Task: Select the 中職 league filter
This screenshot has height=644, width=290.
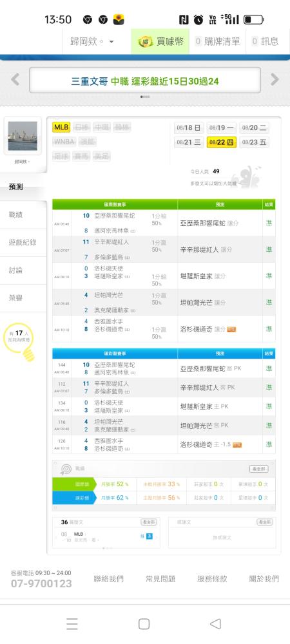Action: [101, 128]
